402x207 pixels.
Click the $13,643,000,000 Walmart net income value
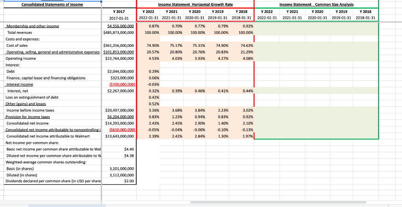pos(119,136)
